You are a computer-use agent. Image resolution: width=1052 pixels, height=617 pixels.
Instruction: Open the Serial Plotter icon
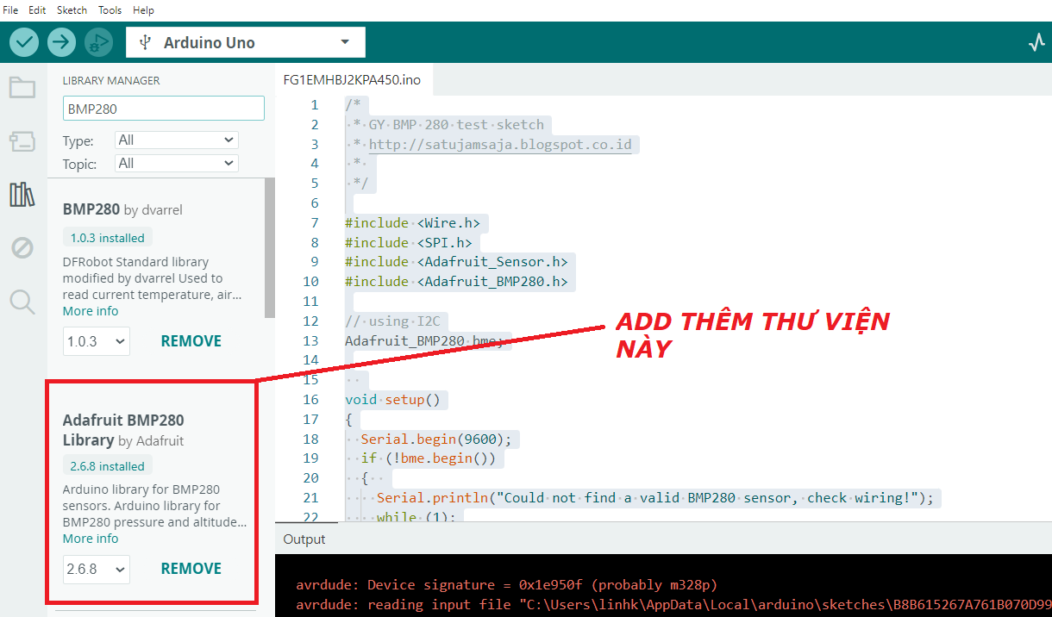1036,42
